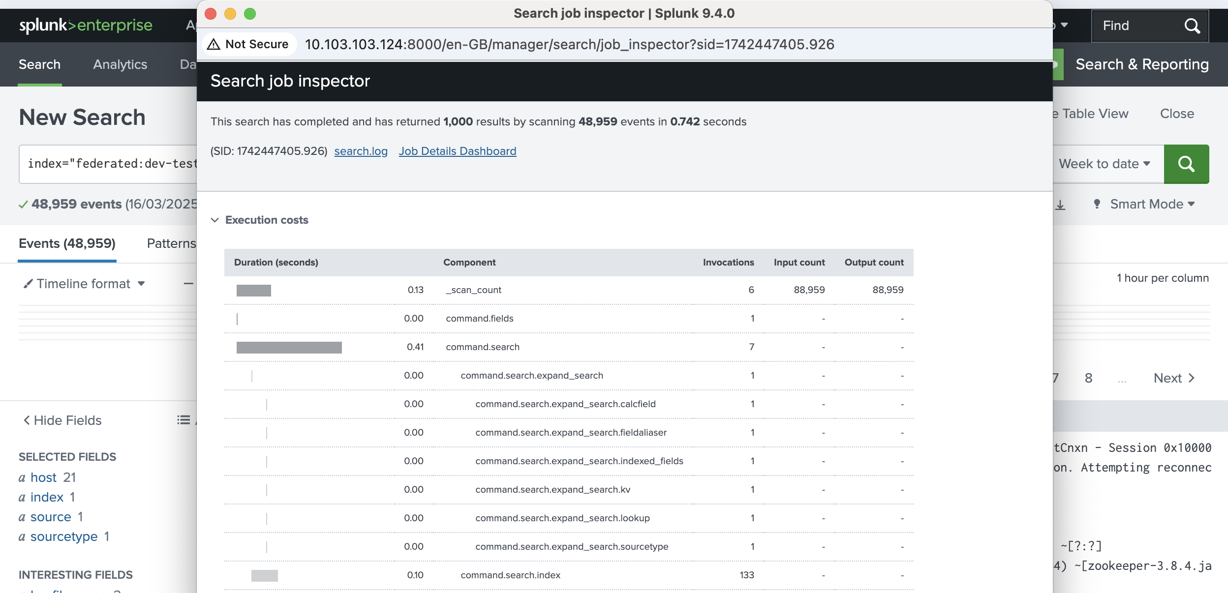Viewport: 1228px width, 593px height.
Task: Click the _scan_count duration bar
Action: click(x=254, y=290)
